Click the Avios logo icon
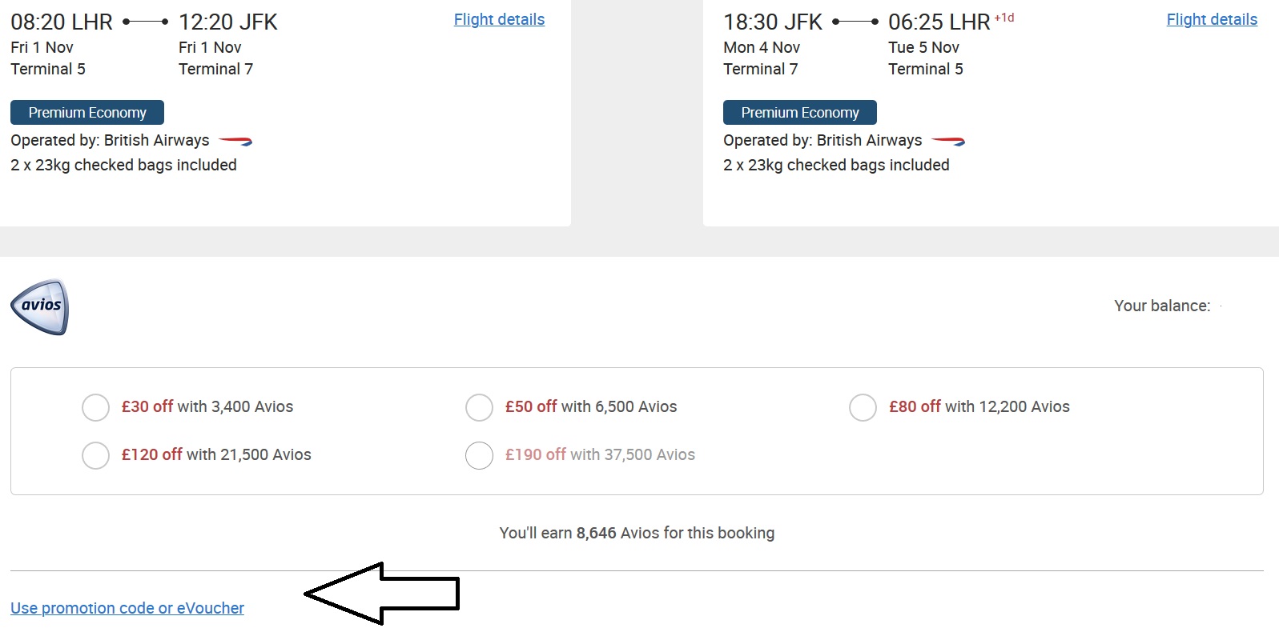The image size is (1279, 628). point(40,306)
